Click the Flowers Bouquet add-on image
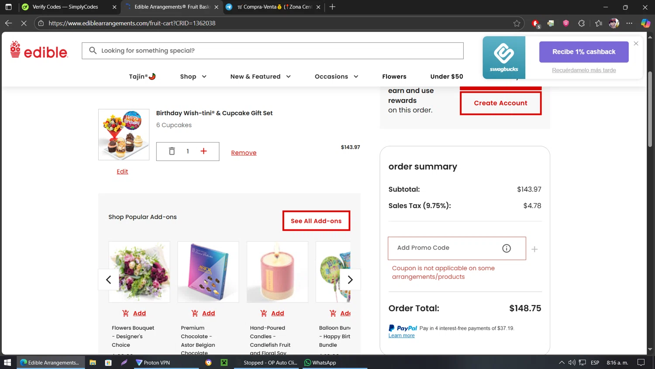 point(139,272)
